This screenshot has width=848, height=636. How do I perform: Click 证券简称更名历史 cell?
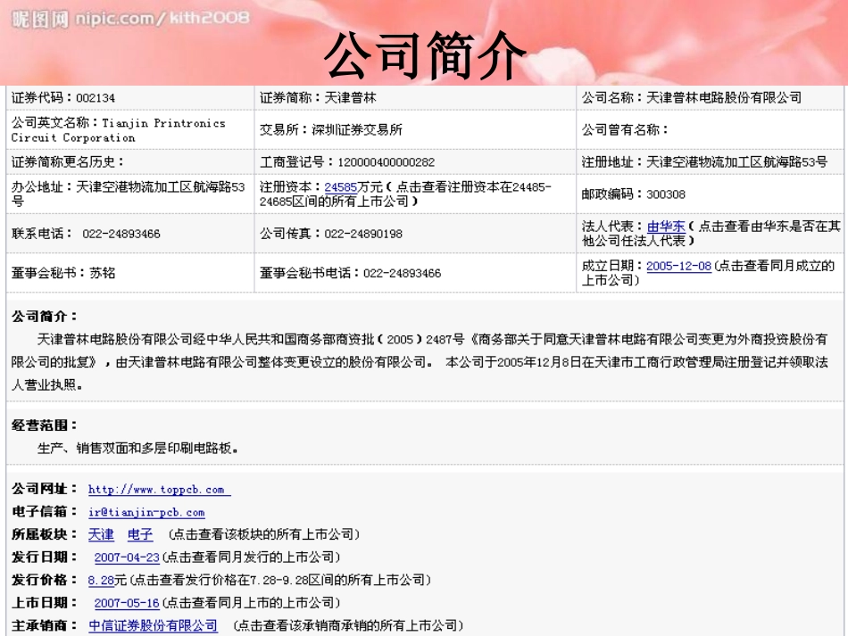coord(129,161)
